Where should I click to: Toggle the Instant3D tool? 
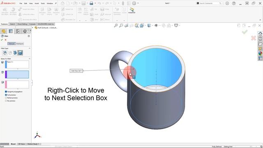[132, 10]
